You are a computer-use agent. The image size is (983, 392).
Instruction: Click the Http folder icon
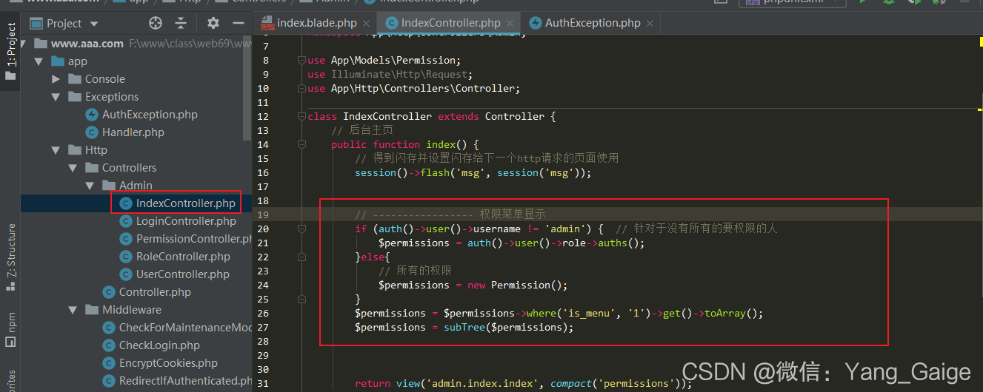click(x=73, y=150)
